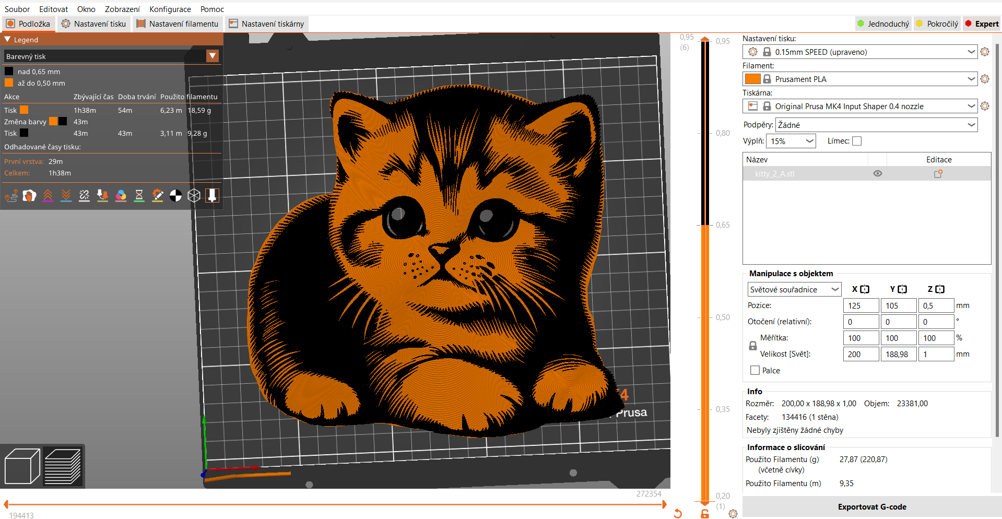Switch to Nastavení filamentu tab
Screen dimensions: 1002x519
coord(178,23)
